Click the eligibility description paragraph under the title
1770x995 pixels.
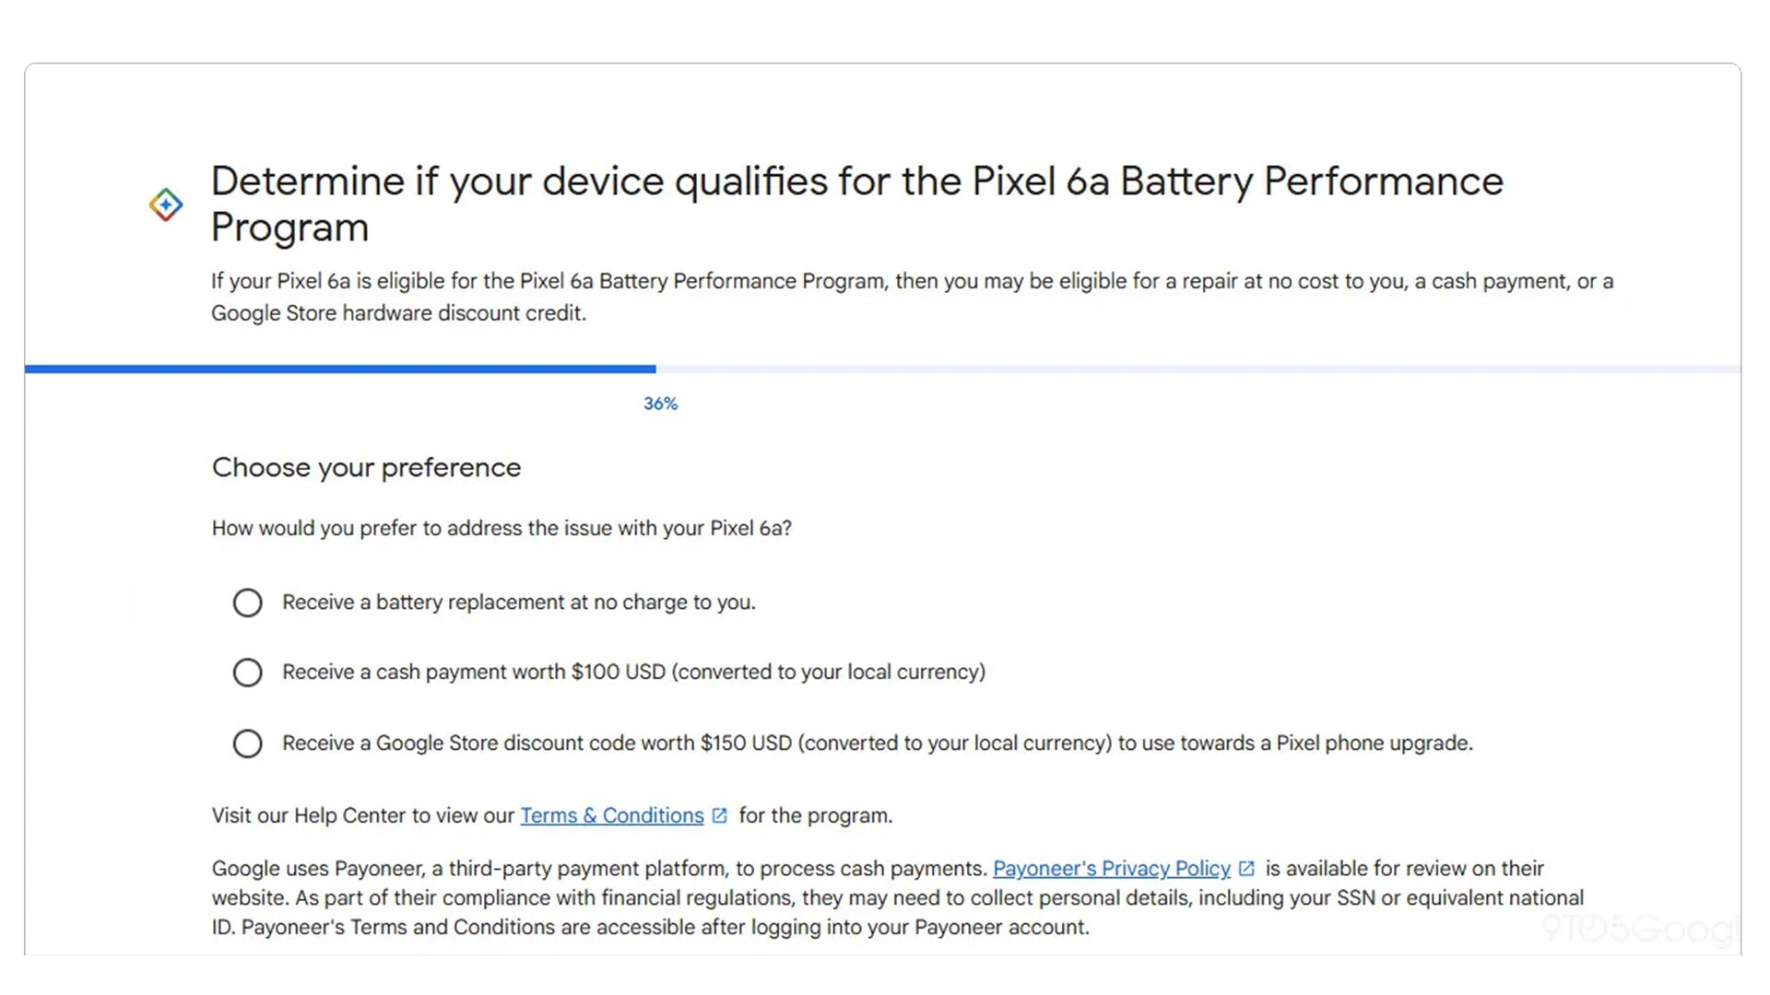click(x=912, y=297)
